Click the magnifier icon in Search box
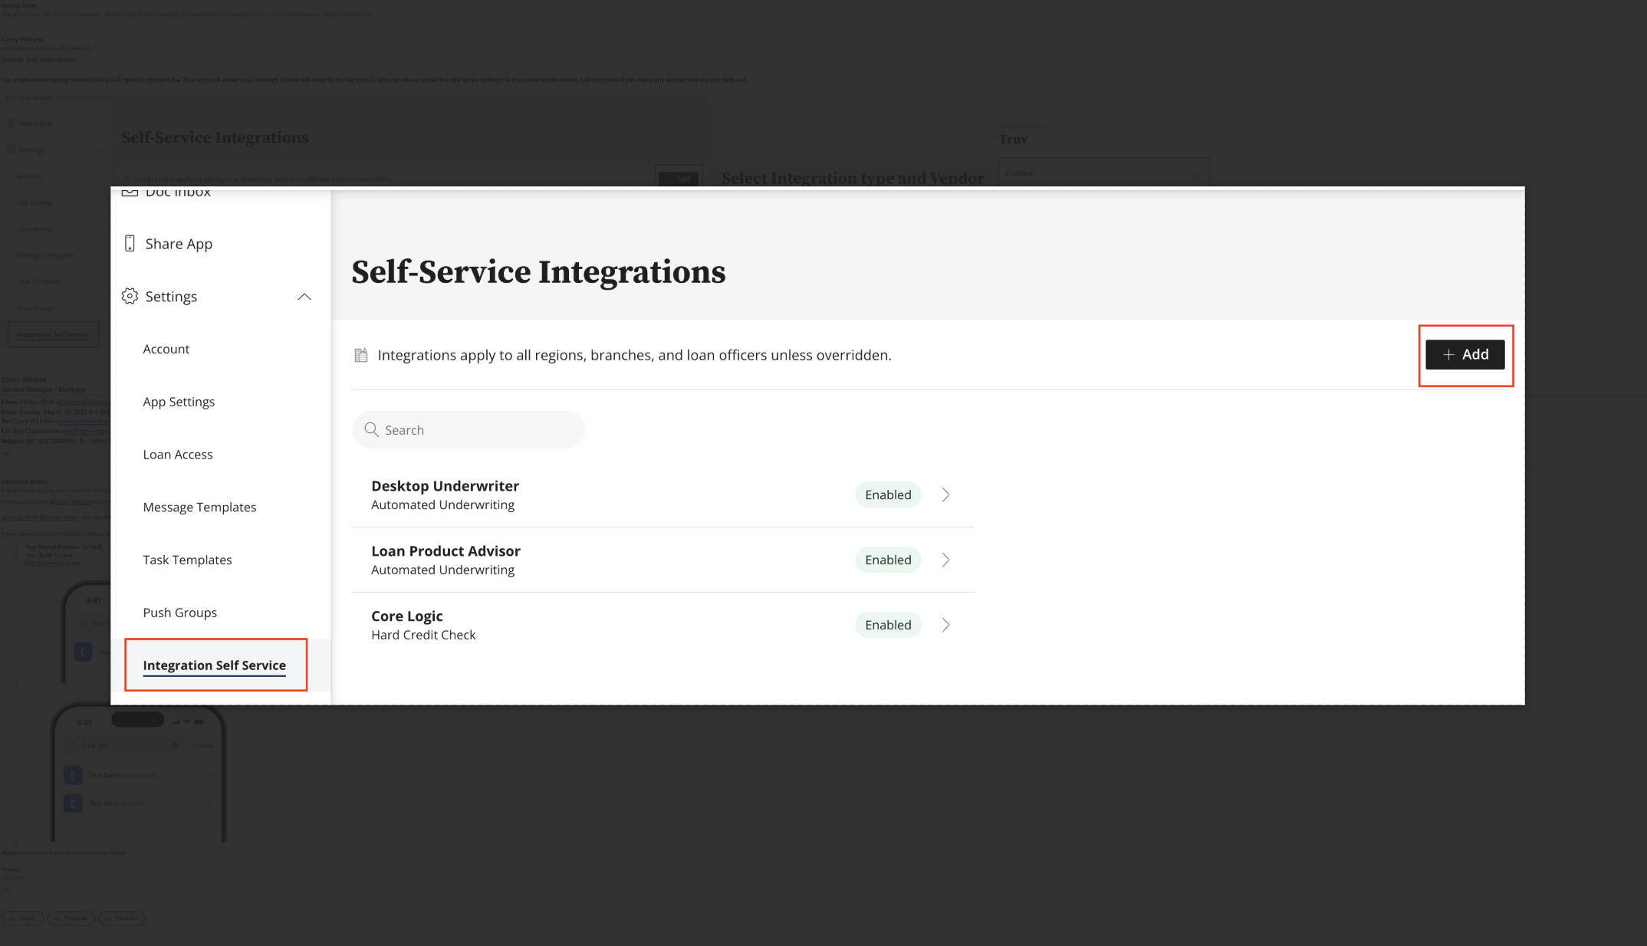The width and height of the screenshot is (1647, 946). [x=371, y=429]
